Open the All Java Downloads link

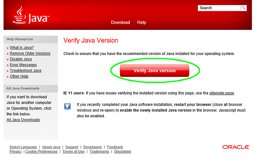click(x=23, y=120)
